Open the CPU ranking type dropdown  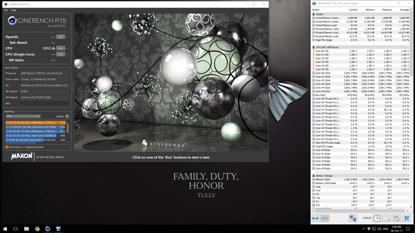point(23,116)
